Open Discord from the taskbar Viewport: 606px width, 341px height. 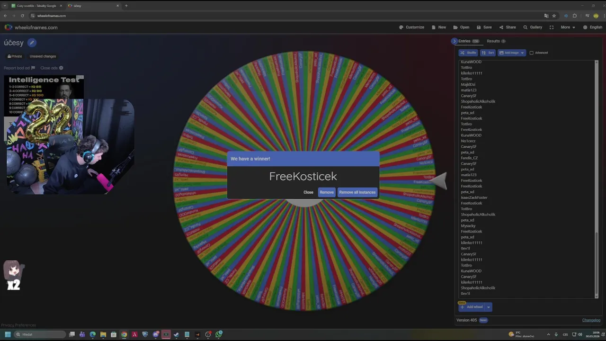click(x=155, y=334)
